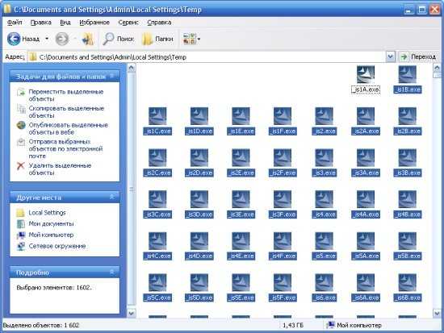
Task: Select the _is1E.exe file icon
Action: [241, 116]
